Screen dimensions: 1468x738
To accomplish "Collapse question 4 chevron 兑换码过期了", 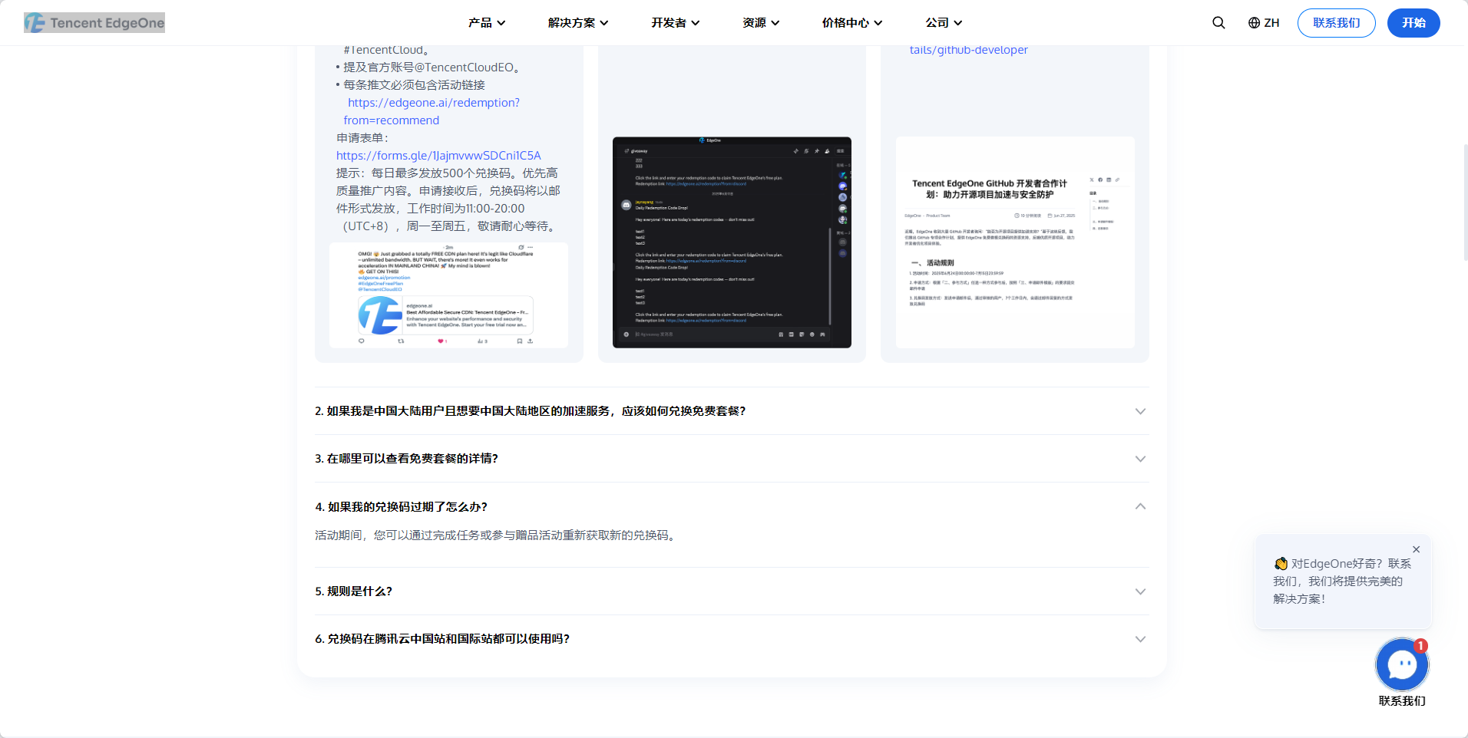I will tap(1140, 506).
